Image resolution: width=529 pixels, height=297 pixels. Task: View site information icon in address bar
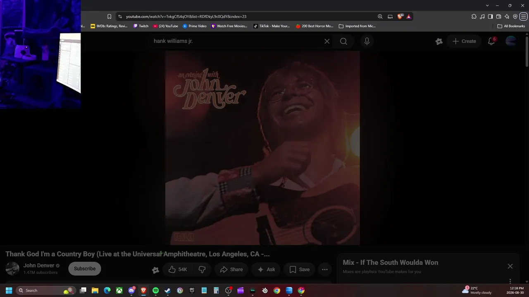(120, 16)
